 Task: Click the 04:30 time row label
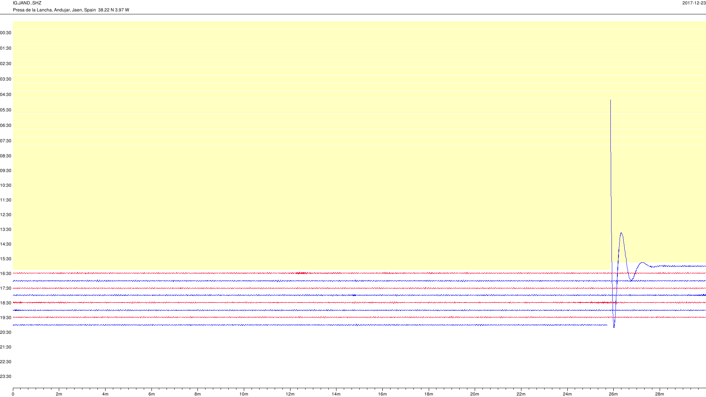[6, 94]
